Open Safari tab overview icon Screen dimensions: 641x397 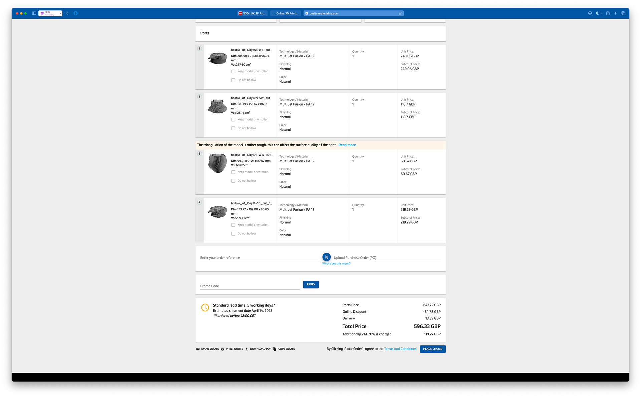623,13
